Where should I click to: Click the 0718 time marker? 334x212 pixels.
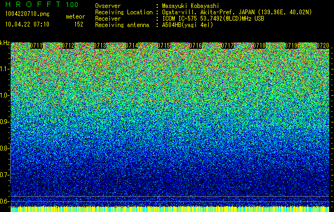point(259,46)
